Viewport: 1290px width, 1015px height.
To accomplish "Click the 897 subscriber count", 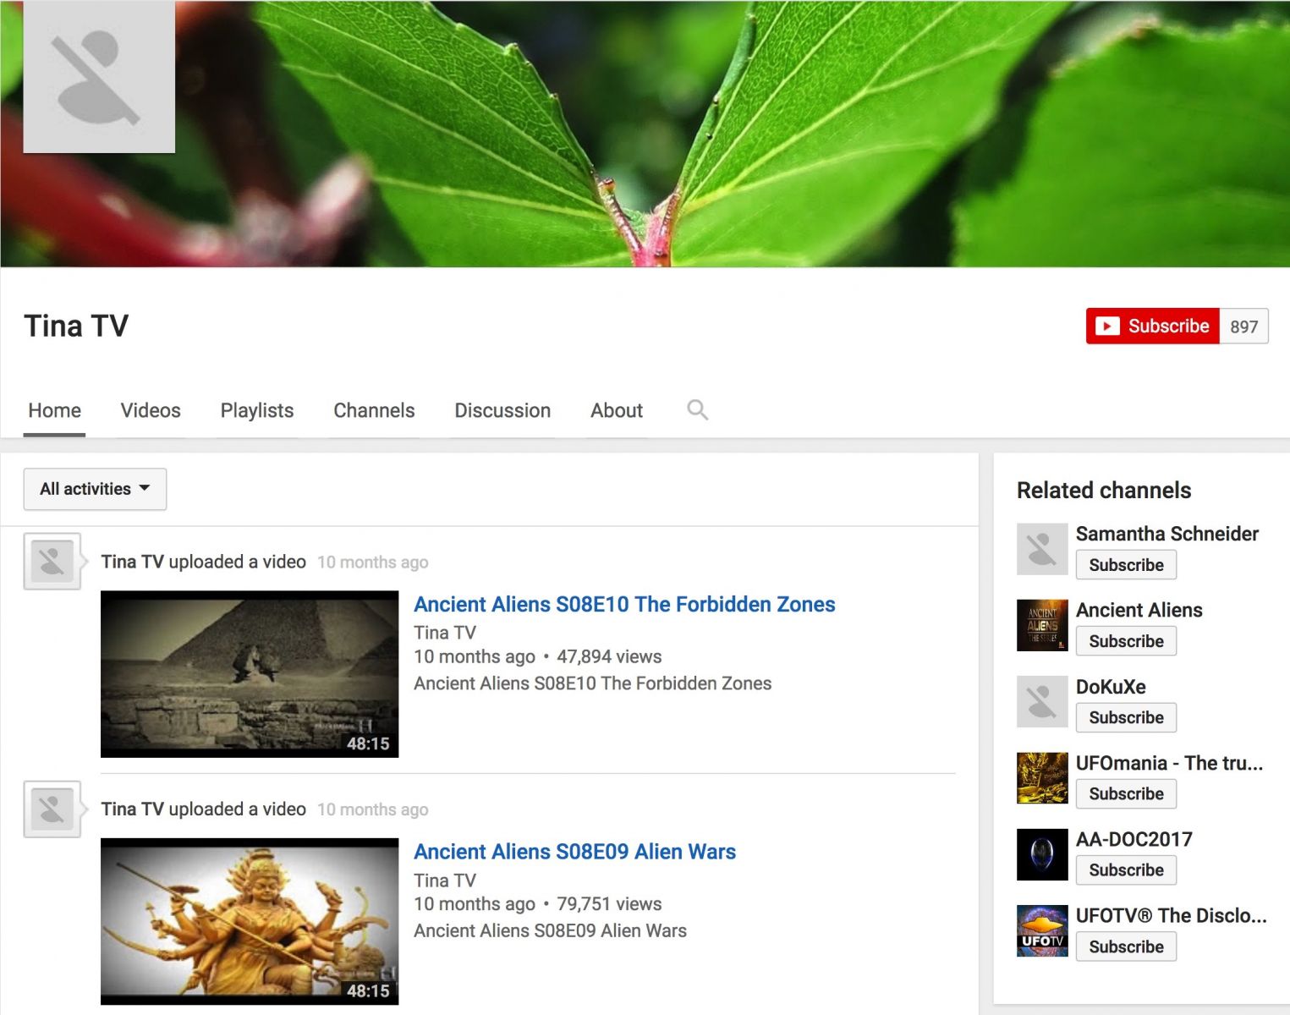I will 1244,326.
